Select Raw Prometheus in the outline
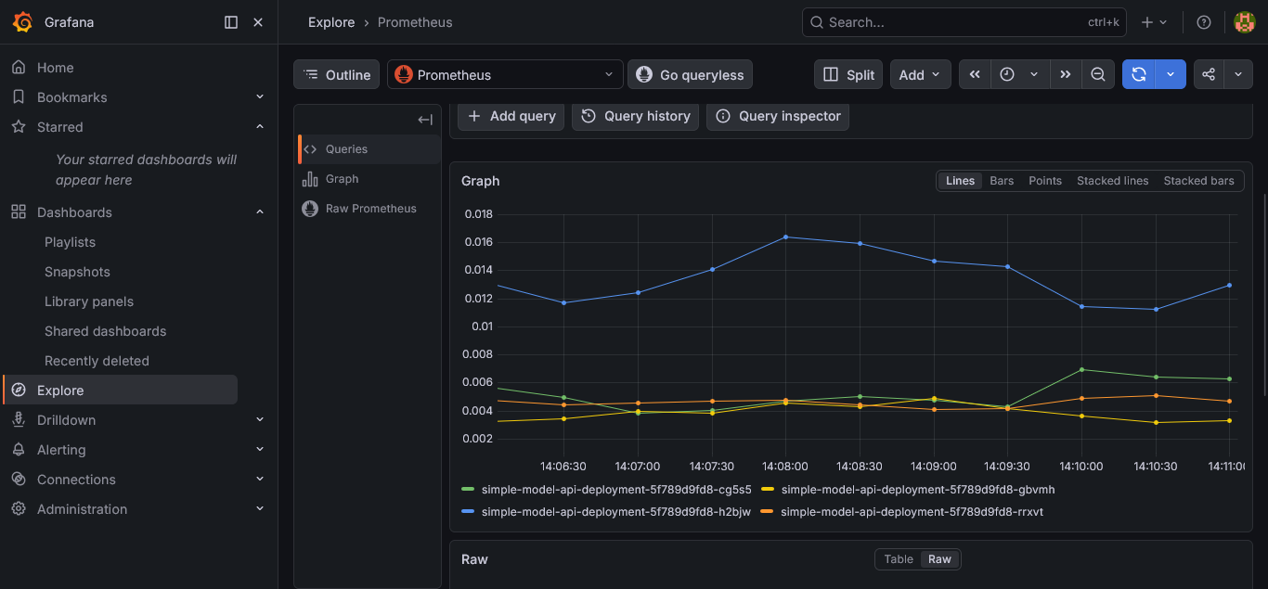 (369, 209)
